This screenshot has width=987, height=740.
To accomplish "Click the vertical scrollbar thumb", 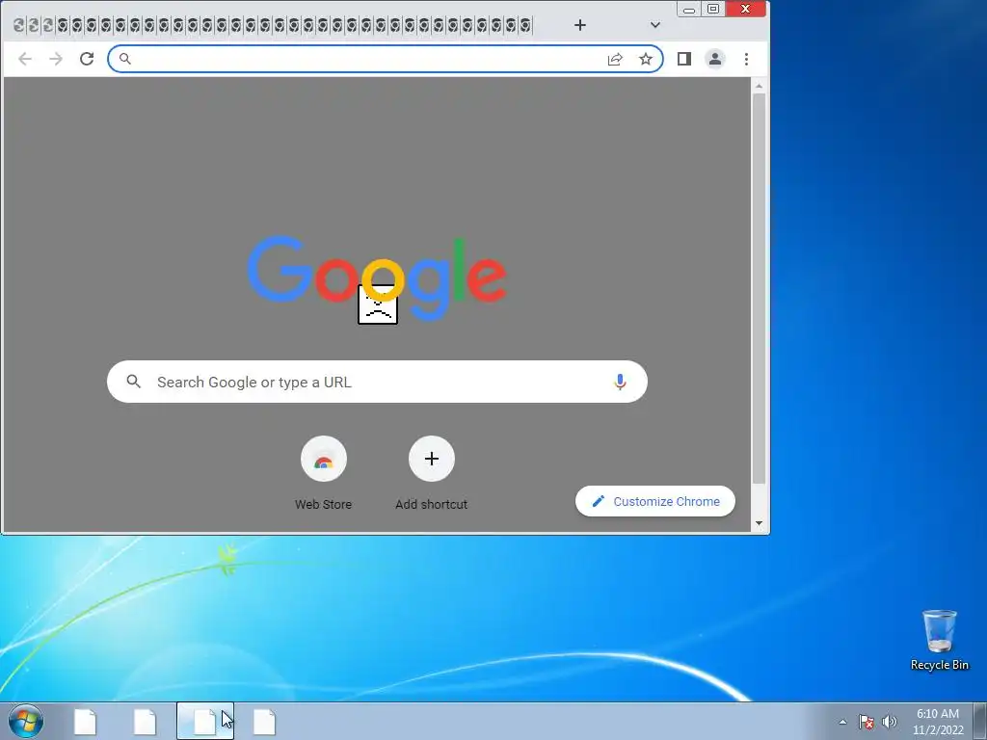I will coord(760,289).
